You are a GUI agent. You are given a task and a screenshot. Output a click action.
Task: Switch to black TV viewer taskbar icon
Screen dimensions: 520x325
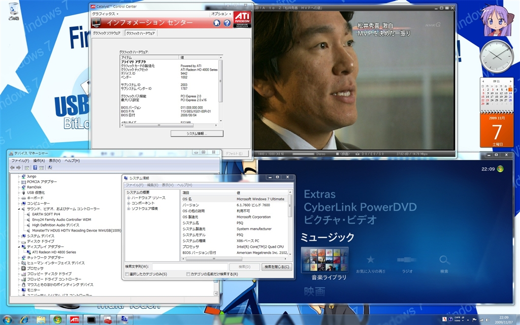[91, 320]
